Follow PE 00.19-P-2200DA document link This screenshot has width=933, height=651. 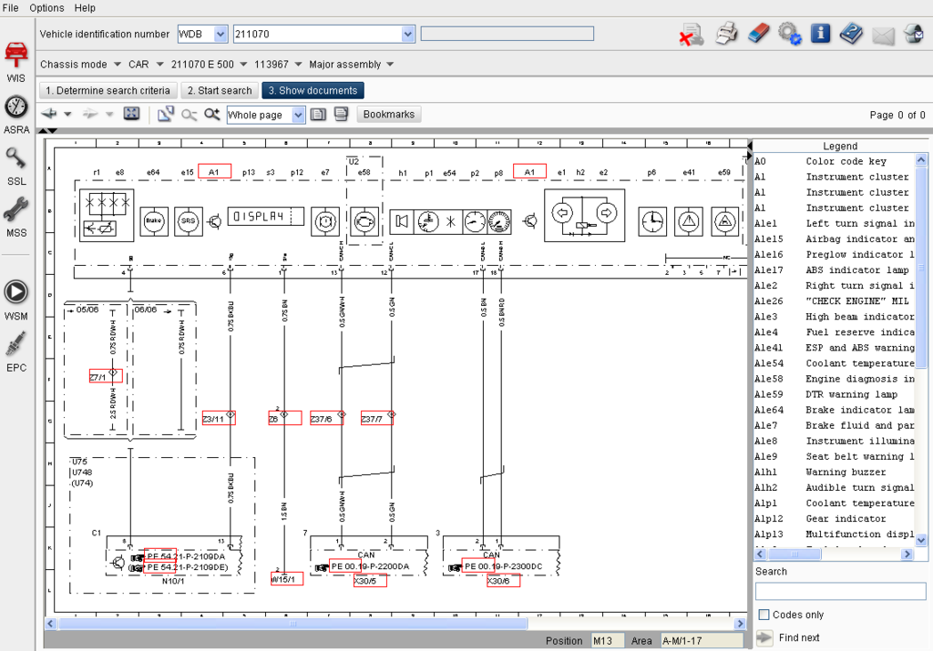370,566
